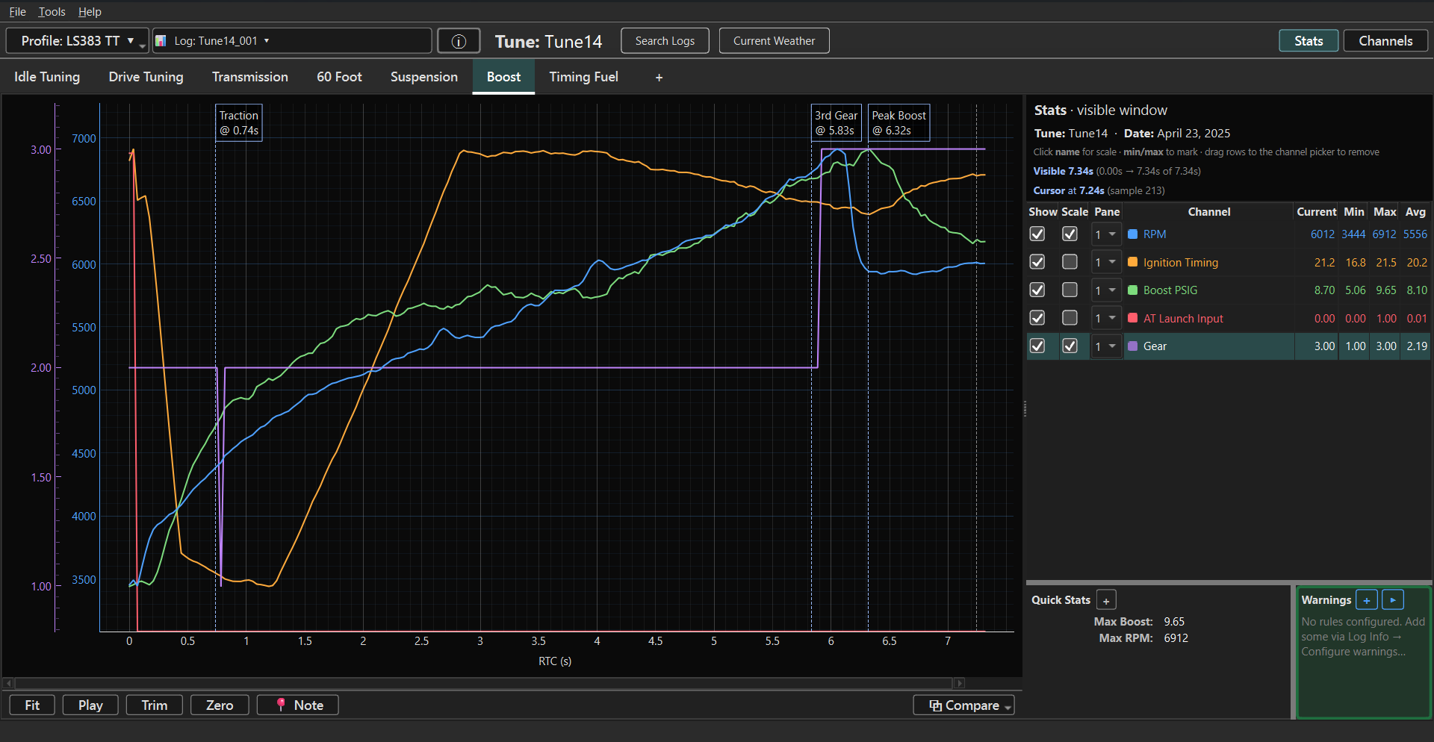Screen dimensions: 1434x742
Task: Click the Gear channel name
Action: tap(1155, 346)
